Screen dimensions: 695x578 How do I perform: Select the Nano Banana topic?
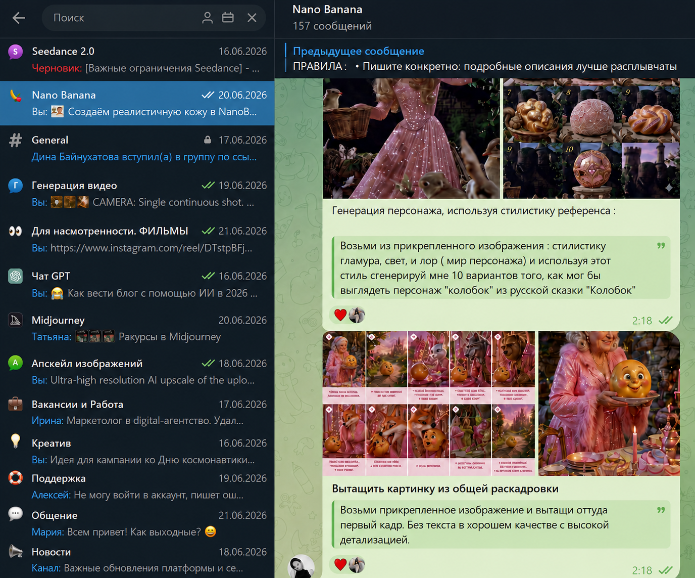coord(137,103)
